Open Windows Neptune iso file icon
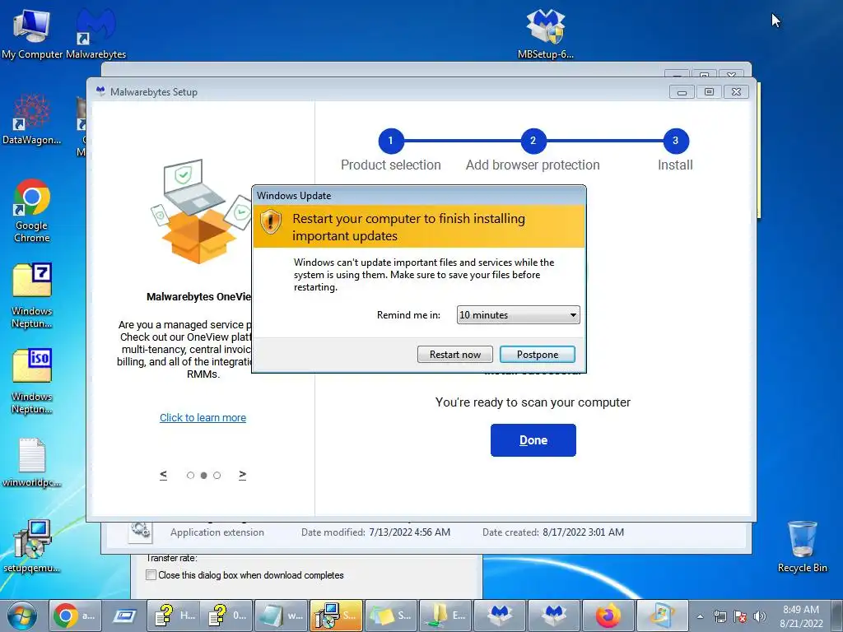 point(32,382)
